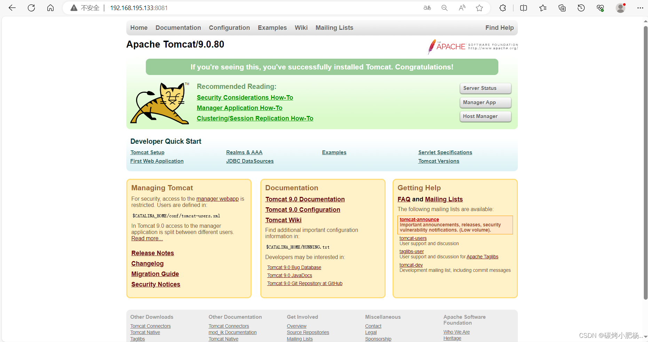Open FAQ link in Getting Help
The height and width of the screenshot is (342, 648).
coord(404,199)
